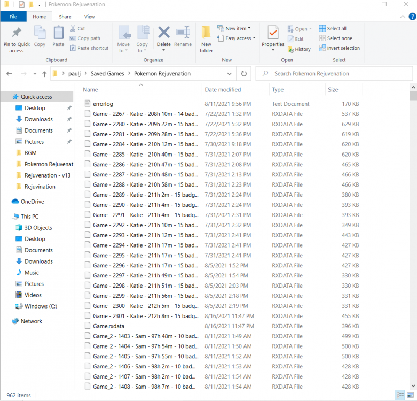Open Quick Access Toolbar customize dropdown
The width and height of the screenshot is (417, 401).
coord(40,4)
